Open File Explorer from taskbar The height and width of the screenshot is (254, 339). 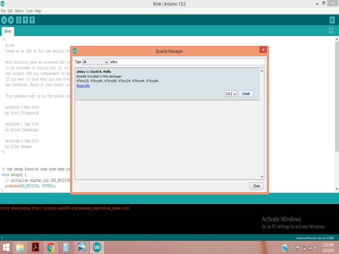click(x=20, y=248)
